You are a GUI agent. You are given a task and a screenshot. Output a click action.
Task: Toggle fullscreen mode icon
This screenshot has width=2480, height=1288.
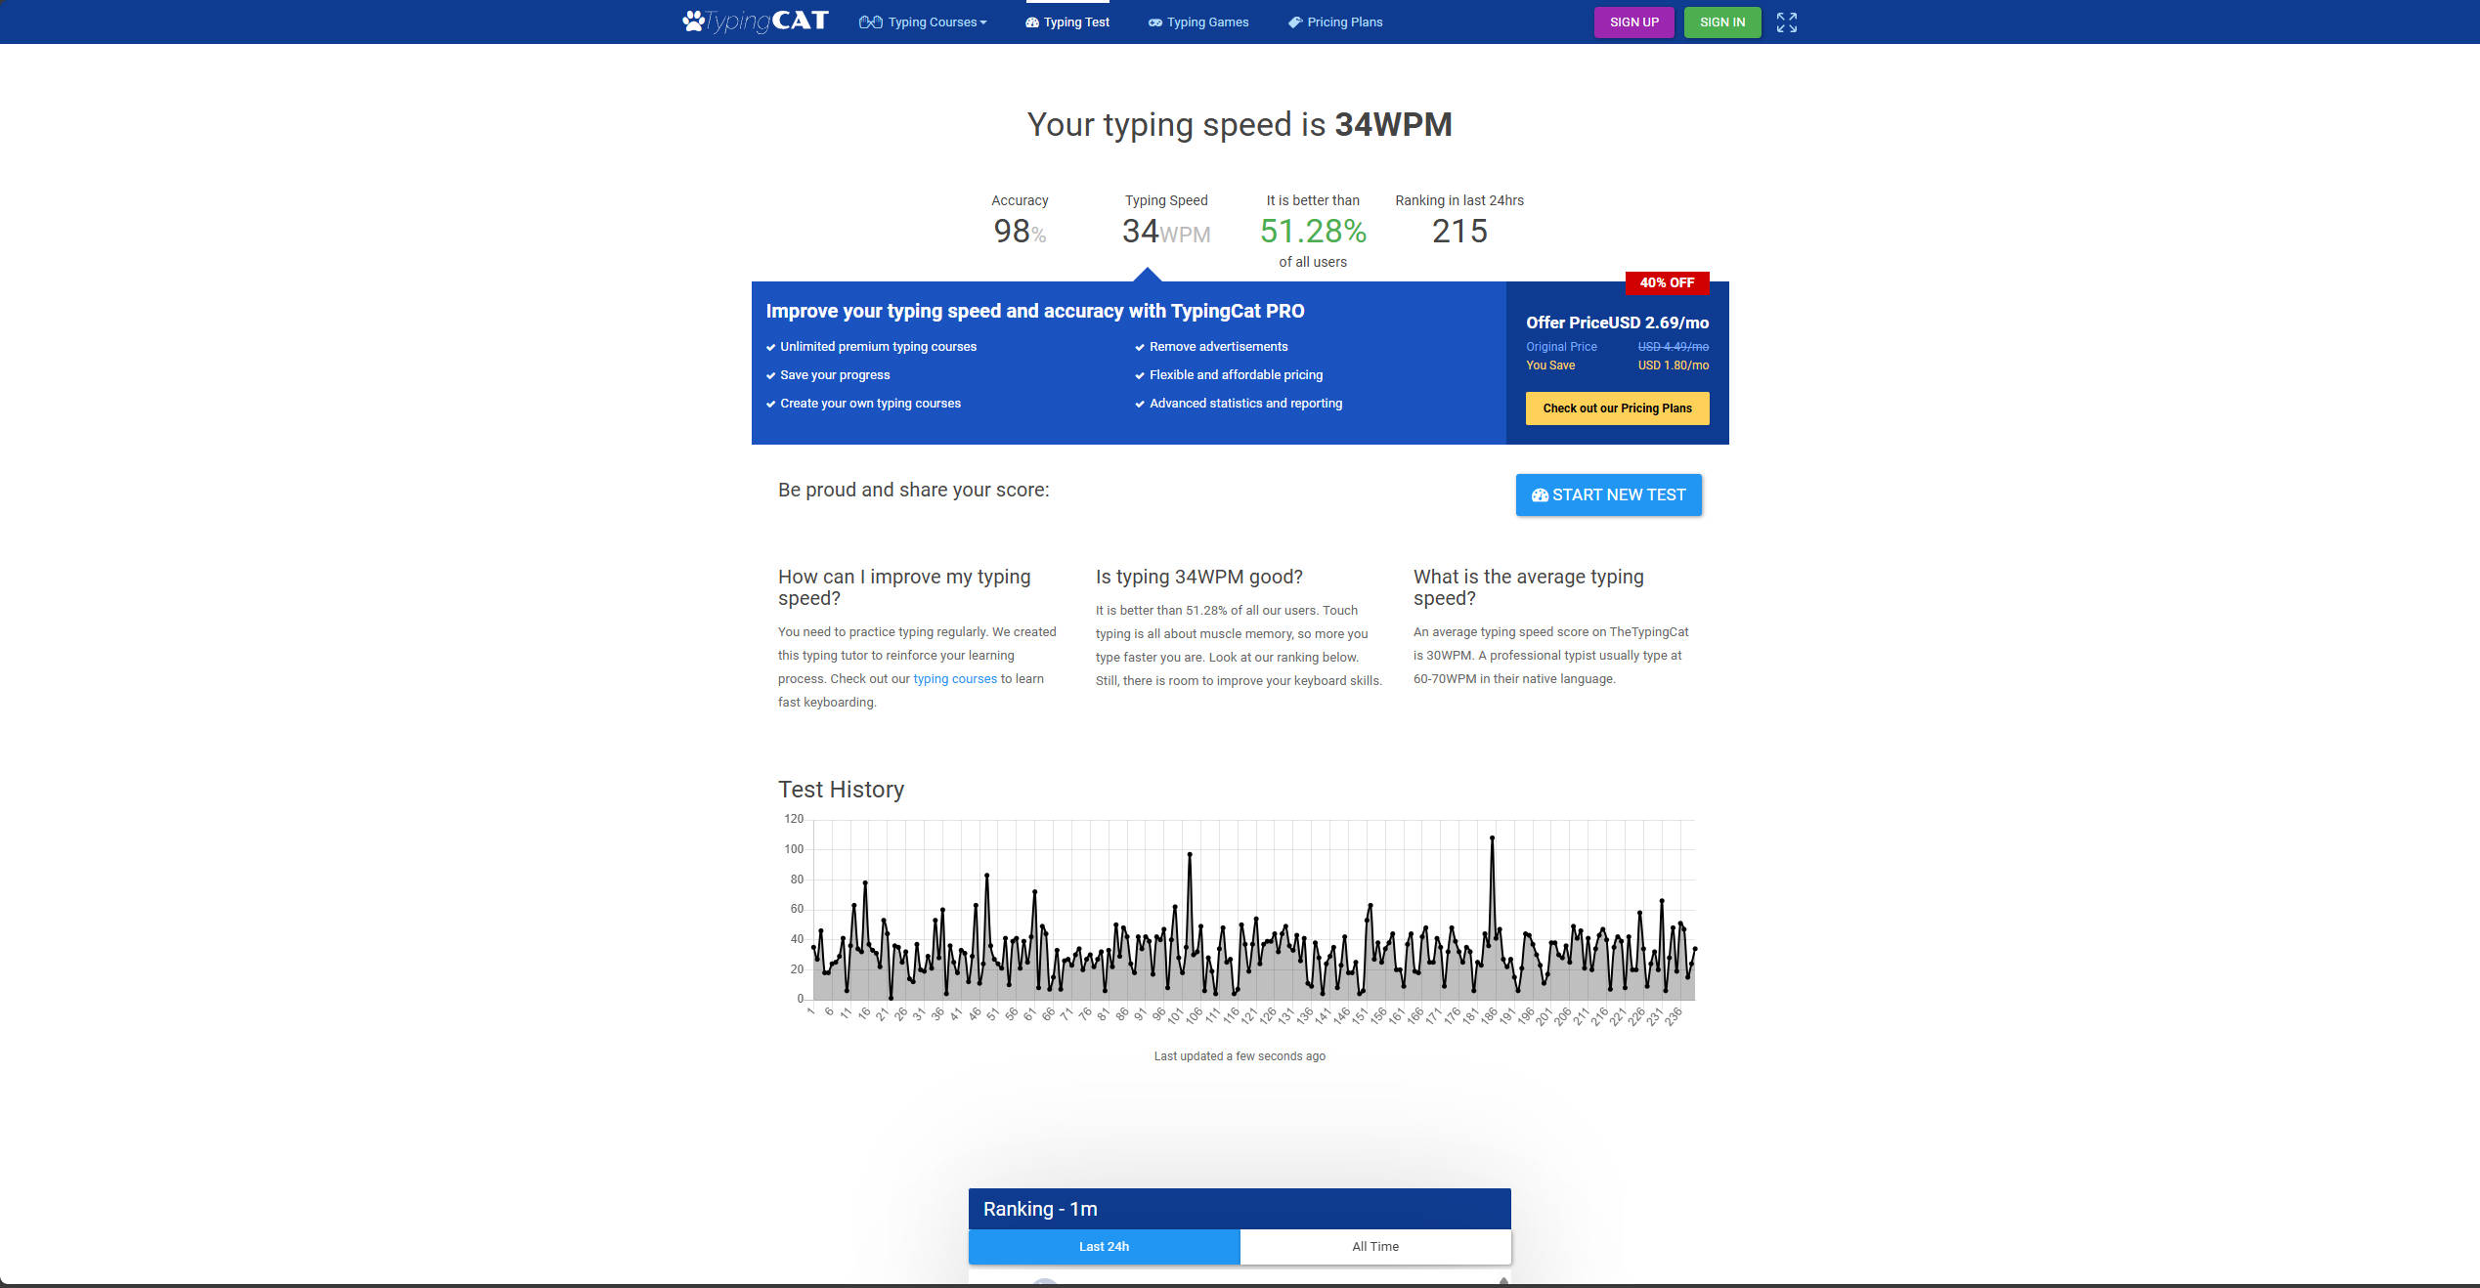point(1786,22)
